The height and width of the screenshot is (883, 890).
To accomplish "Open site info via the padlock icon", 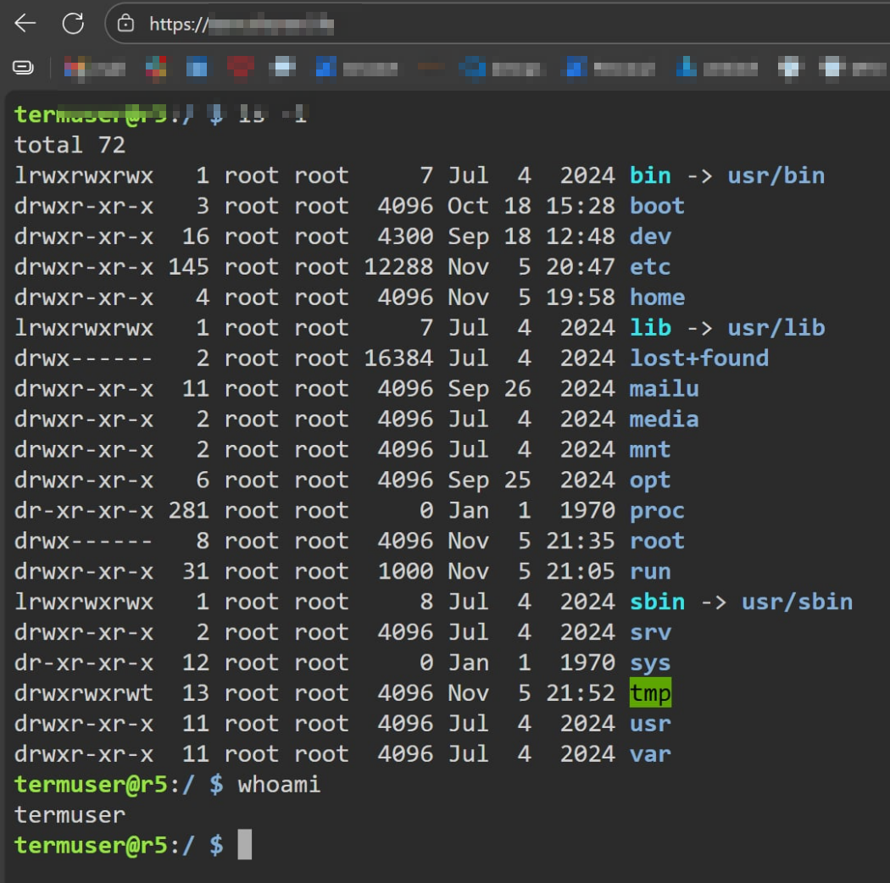I will click(x=126, y=24).
